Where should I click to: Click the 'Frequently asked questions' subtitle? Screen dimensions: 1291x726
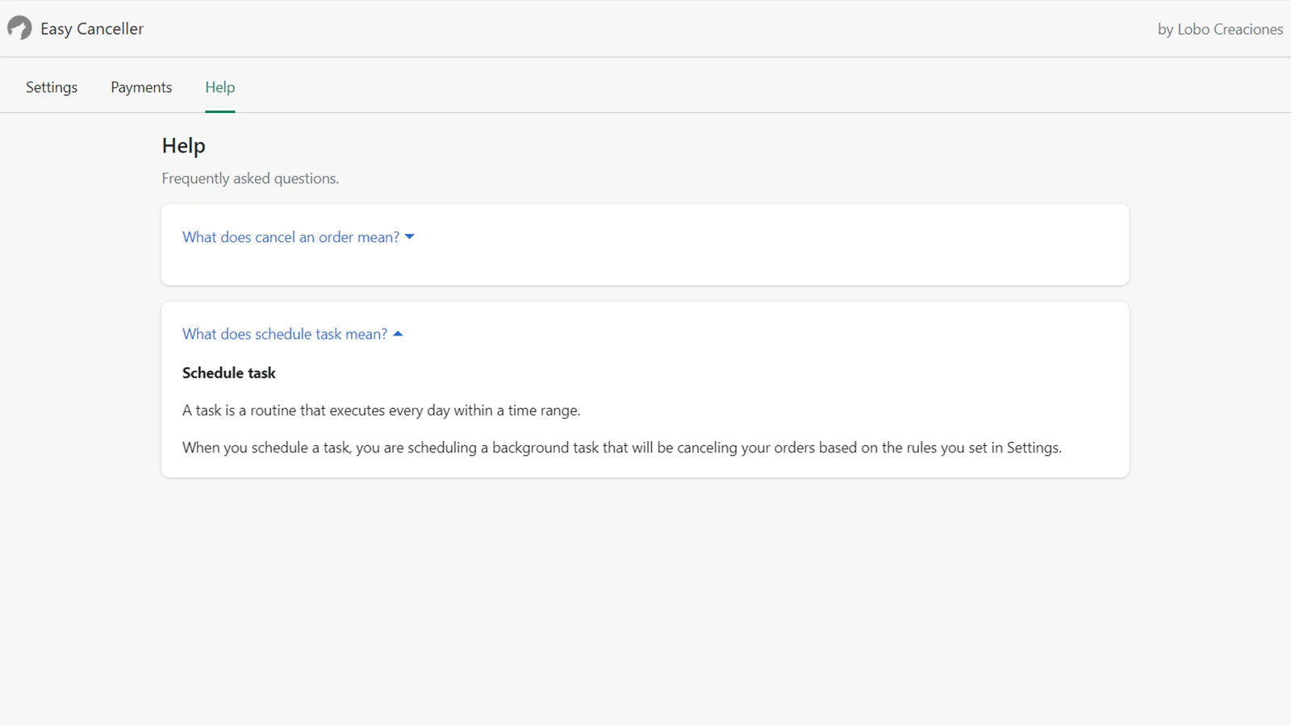(250, 178)
